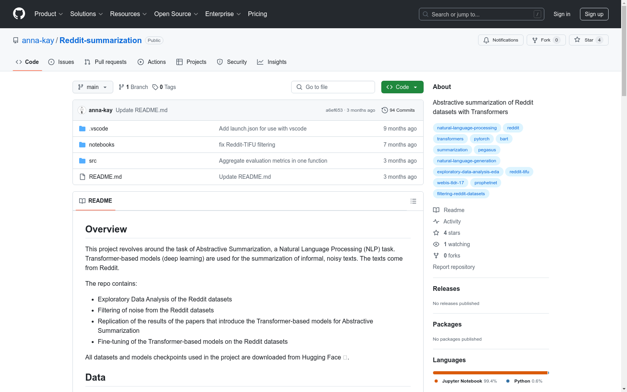Expand the Product menu
Viewport: 627px width, 392px height.
pyautogui.click(x=49, y=14)
